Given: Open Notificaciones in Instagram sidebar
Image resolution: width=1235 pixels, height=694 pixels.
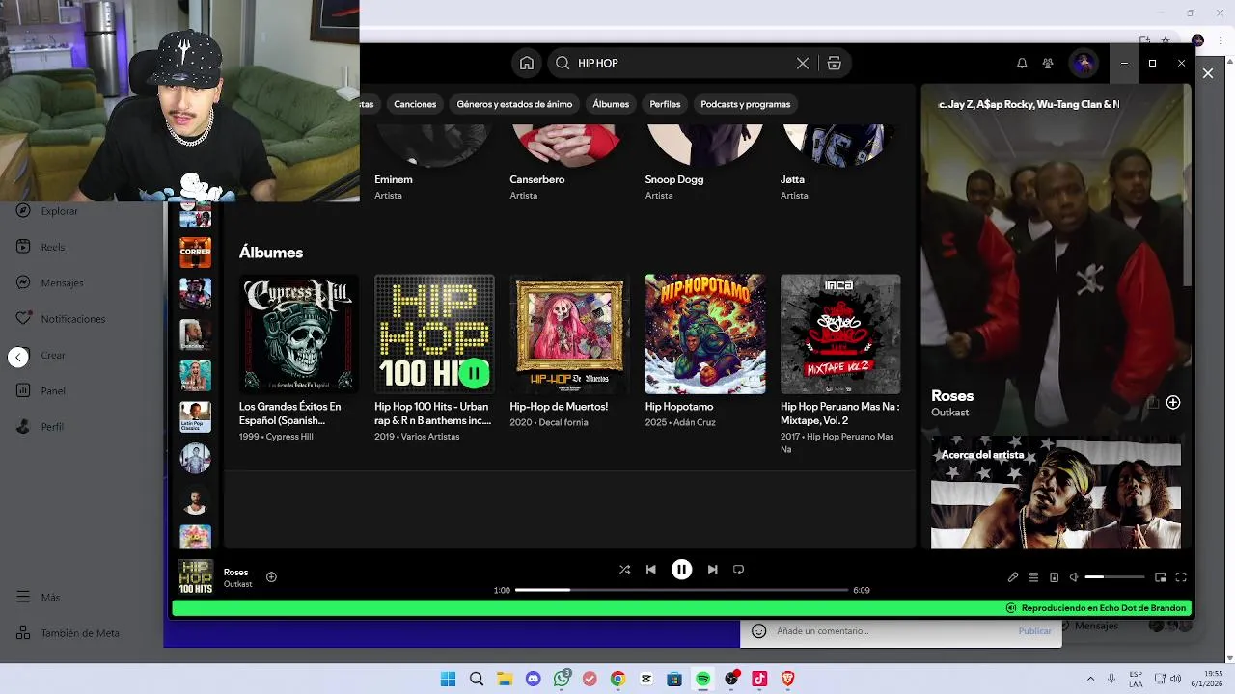Looking at the screenshot, I should coord(60,319).
